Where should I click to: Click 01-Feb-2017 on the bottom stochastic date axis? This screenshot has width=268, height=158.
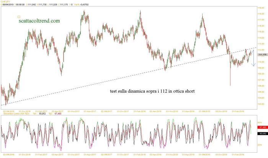[41, 155]
